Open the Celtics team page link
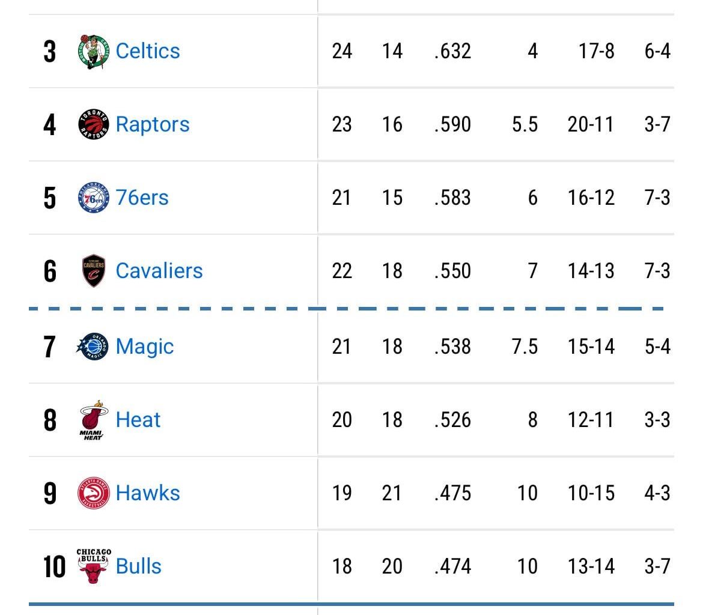The image size is (703, 615). 147,50
